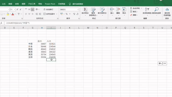Open the 百度网盘 ribbon tab

coord(62,4)
